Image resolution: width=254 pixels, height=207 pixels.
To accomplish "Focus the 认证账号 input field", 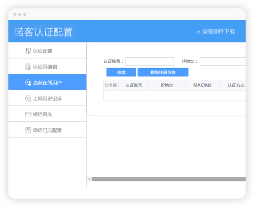I will (x=150, y=61).
